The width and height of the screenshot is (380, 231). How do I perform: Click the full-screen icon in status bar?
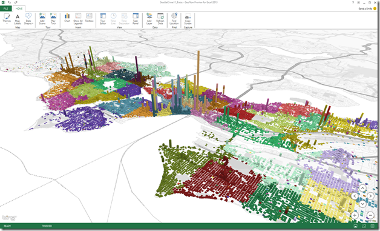tap(373, 226)
